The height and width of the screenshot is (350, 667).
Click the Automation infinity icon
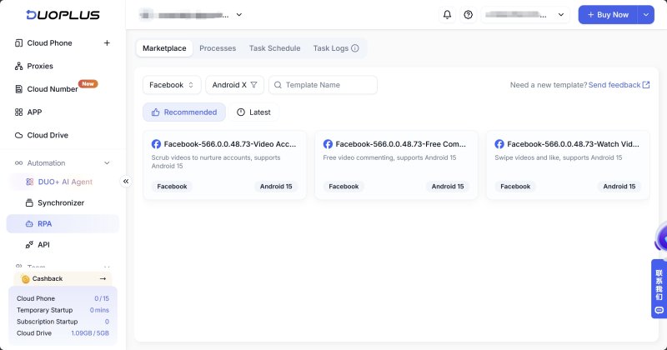(18, 162)
